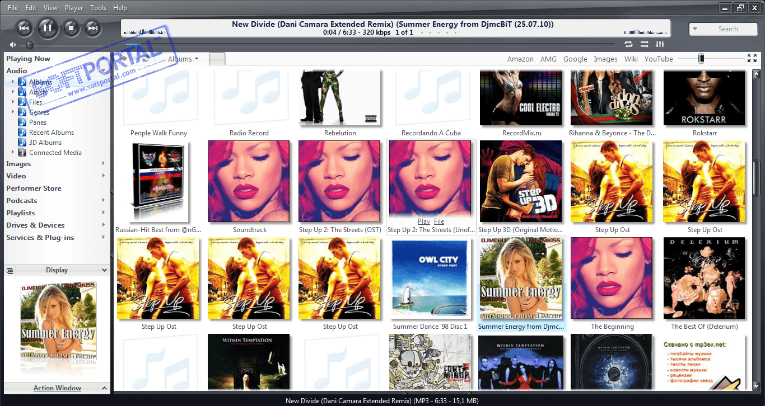
Task: Skip to the previous track
Action: click(24, 27)
